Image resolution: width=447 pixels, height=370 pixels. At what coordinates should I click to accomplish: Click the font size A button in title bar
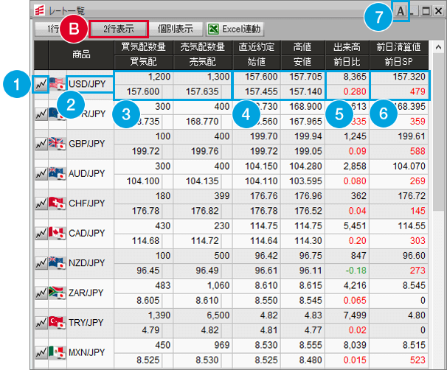(401, 11)
